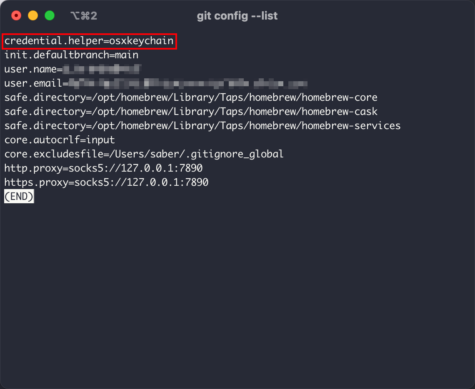475x389 pixels.
Task: Select the core.autocrlf=input setting line
Action: click(x=59, y=140)
